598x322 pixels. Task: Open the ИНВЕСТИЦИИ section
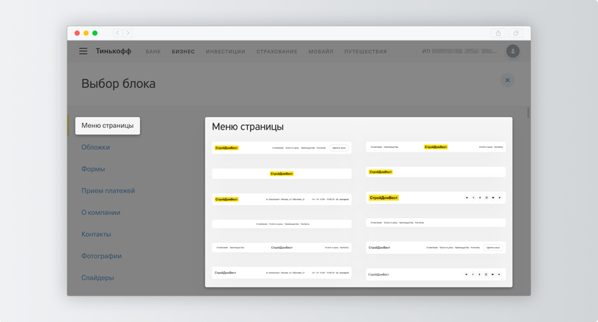tap(226, 51)
